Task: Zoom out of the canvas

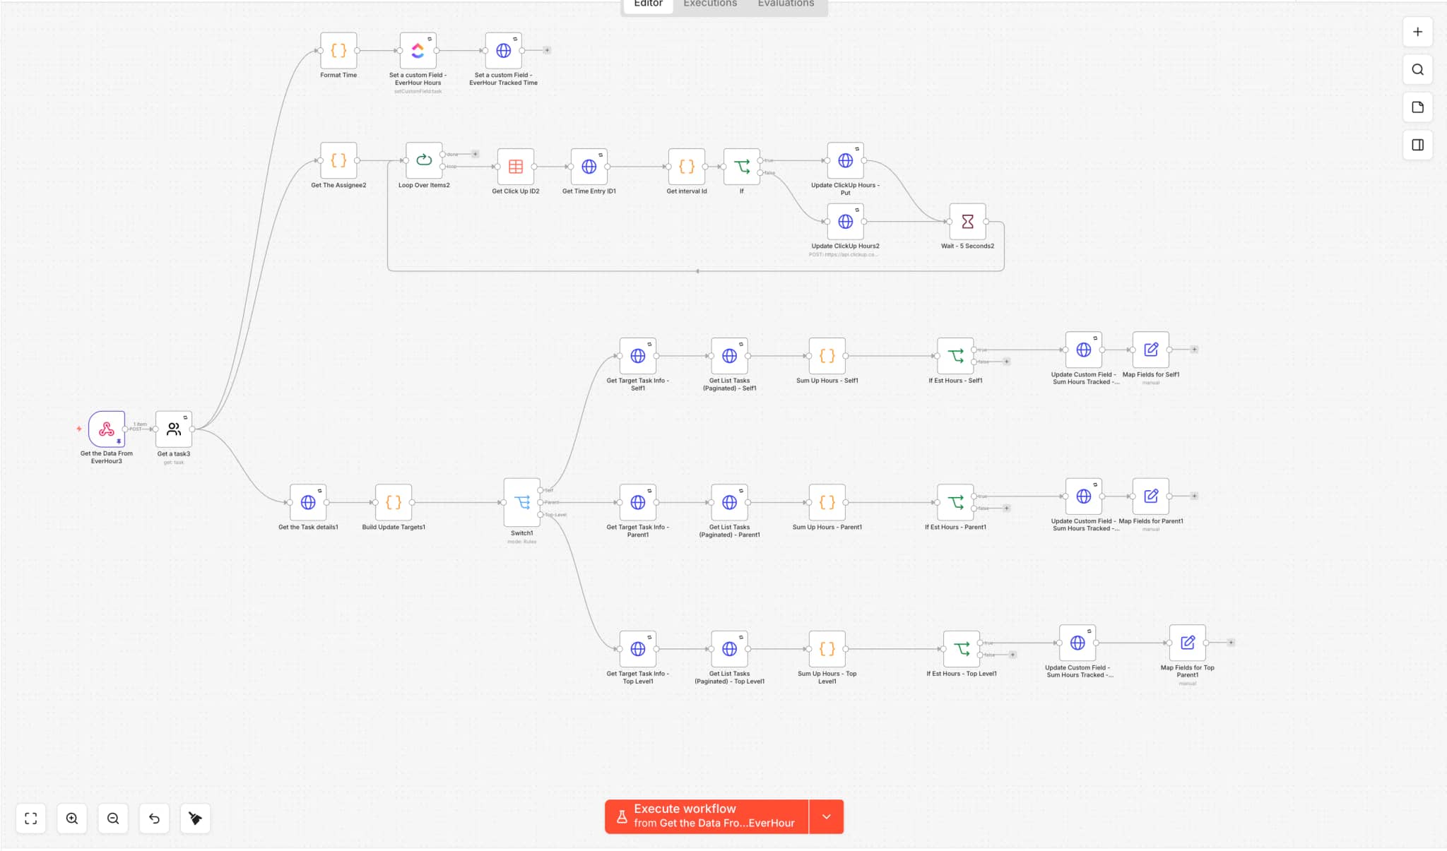Action: click(113, 819)
